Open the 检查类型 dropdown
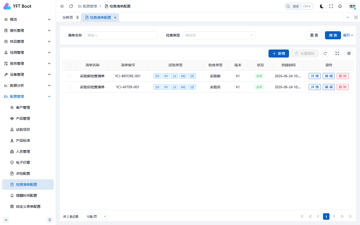The width and height of the screenshot is (360, 225). [x=219, y=35]
